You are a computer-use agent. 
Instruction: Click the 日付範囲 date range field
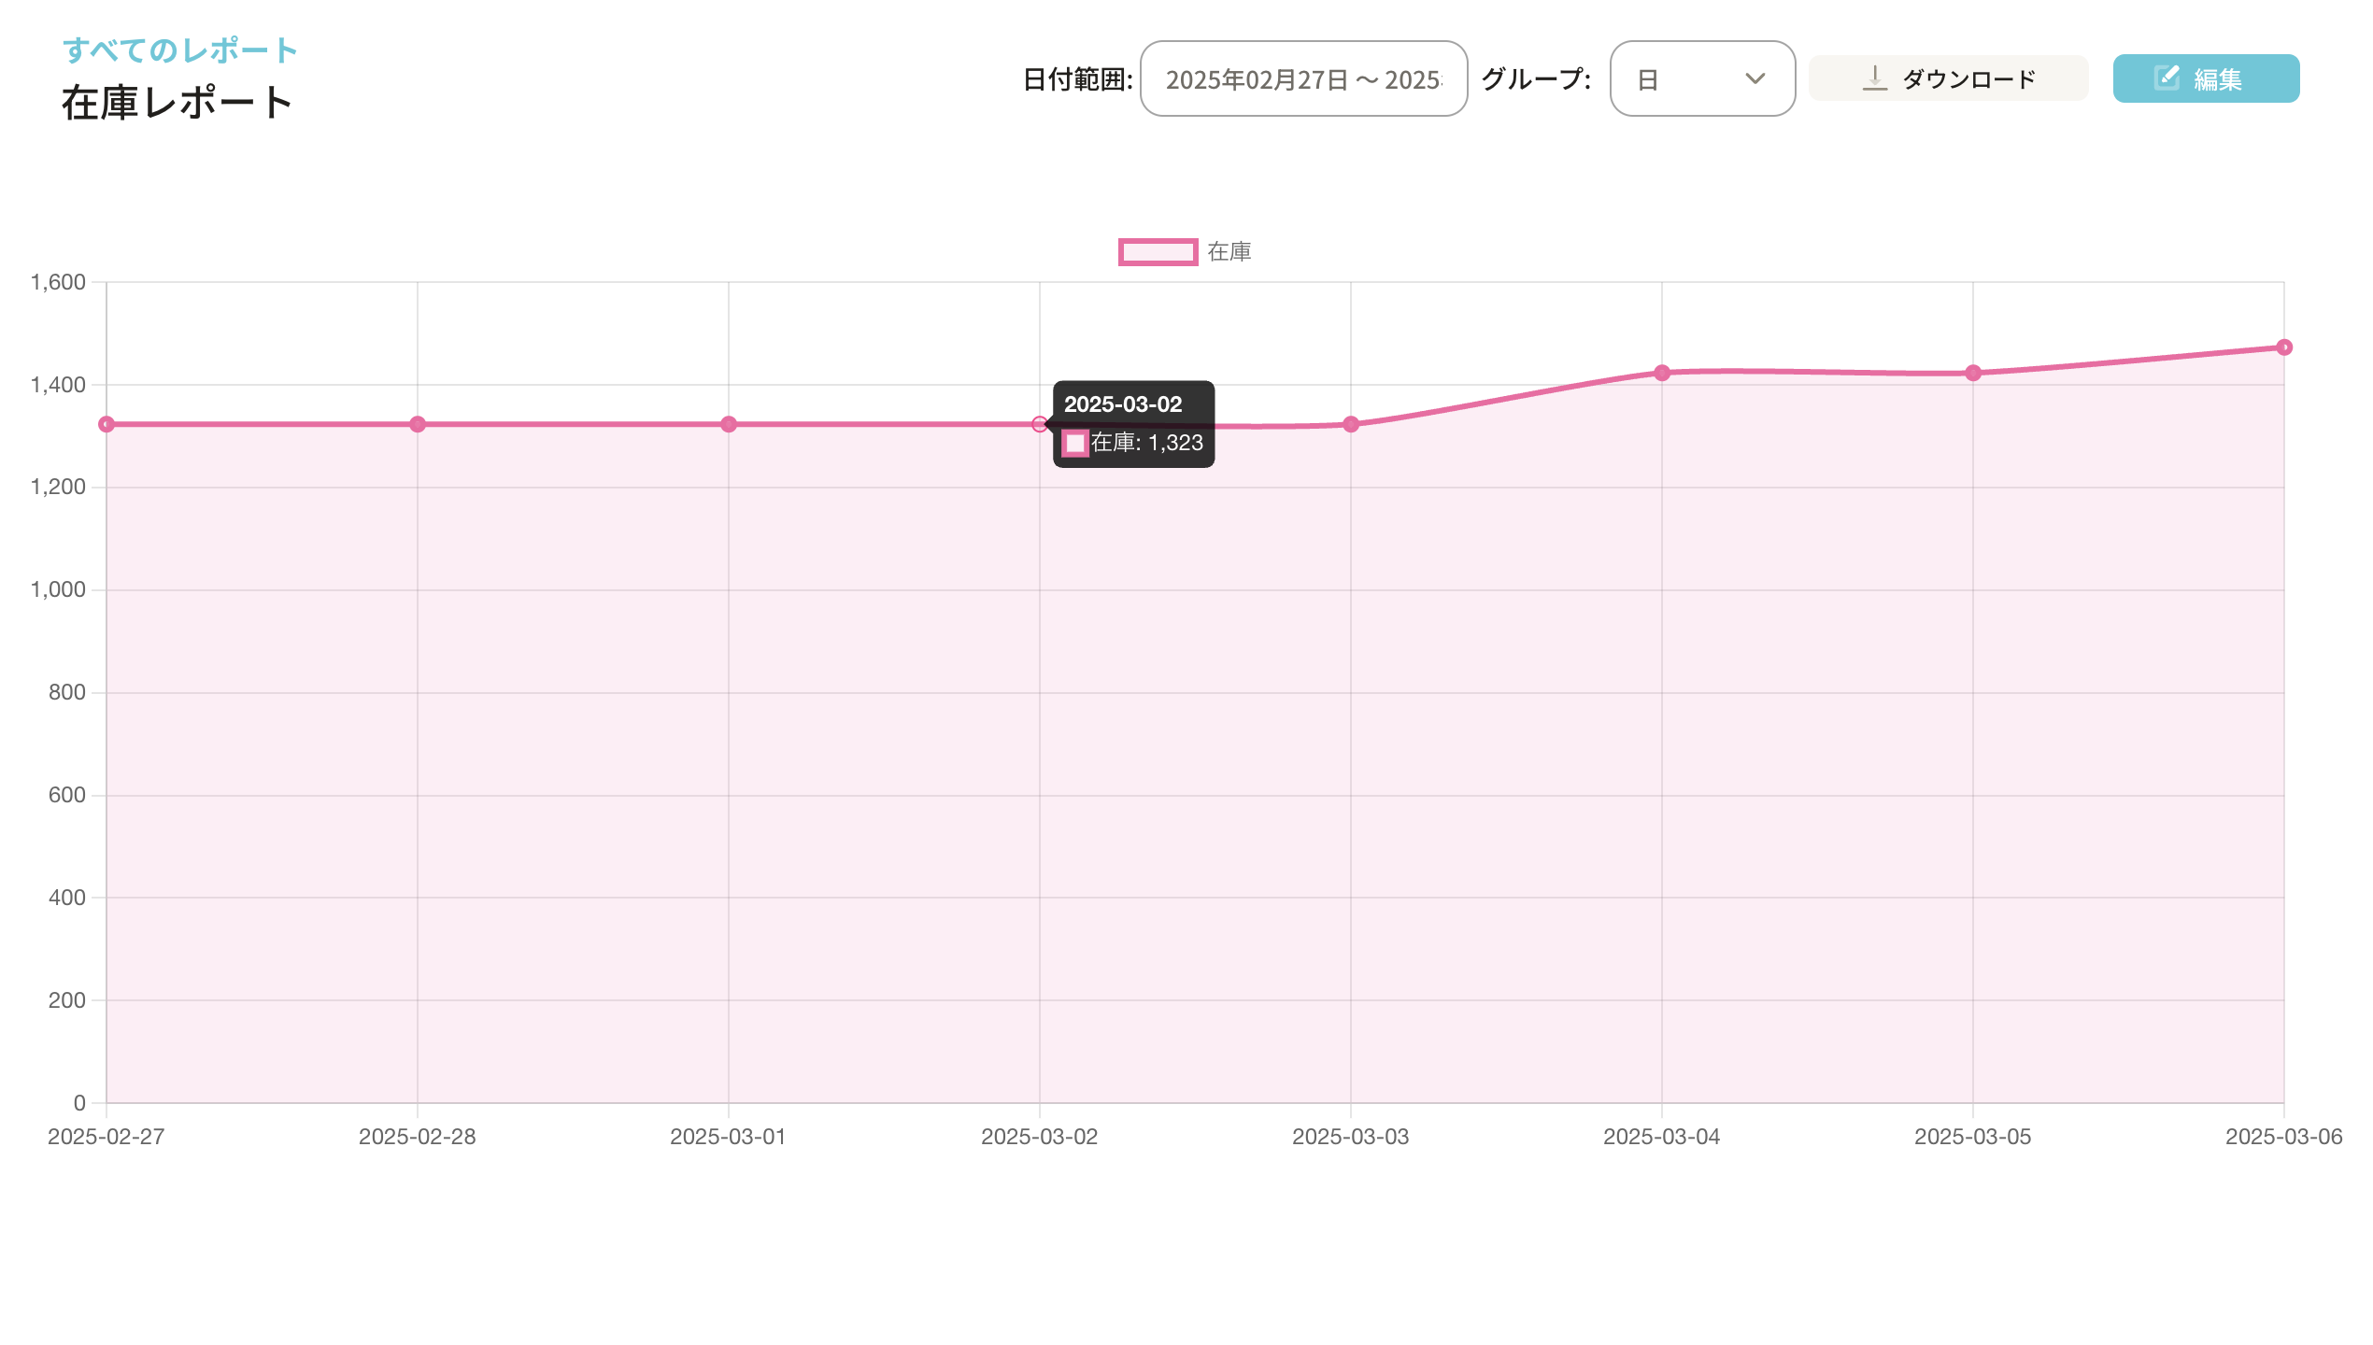click(x=1303, y=78)
